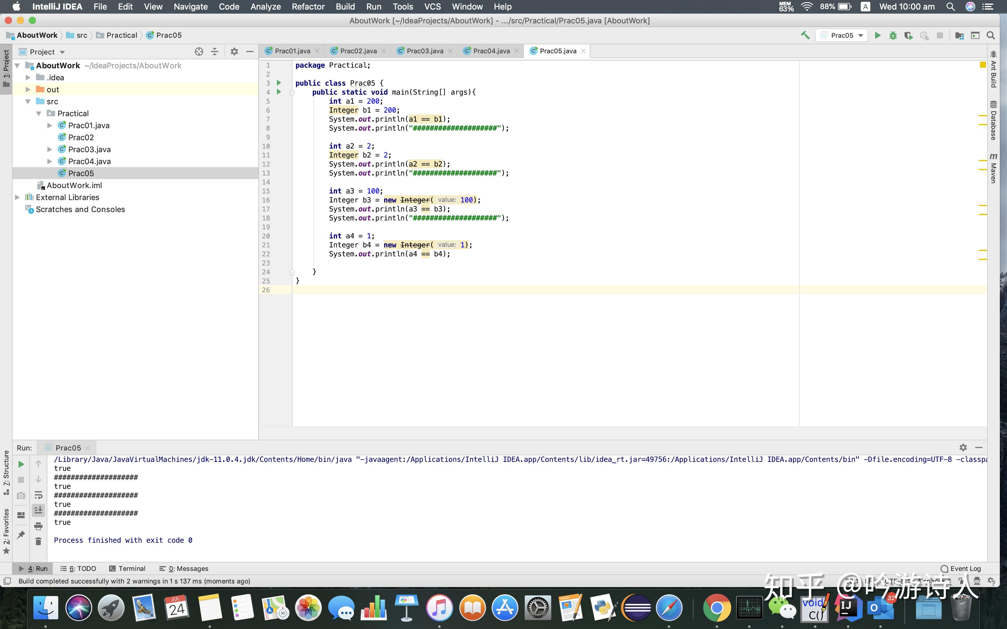Click the Scroll from Source target icon
The height and width of the screenshot is (629, 1007).
point(199,52)
